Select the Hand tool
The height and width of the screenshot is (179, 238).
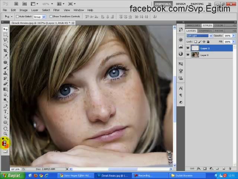6,128
